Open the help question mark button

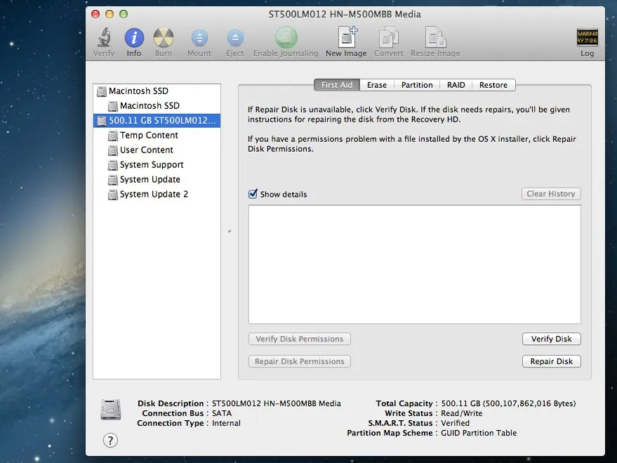pos(110,441)
